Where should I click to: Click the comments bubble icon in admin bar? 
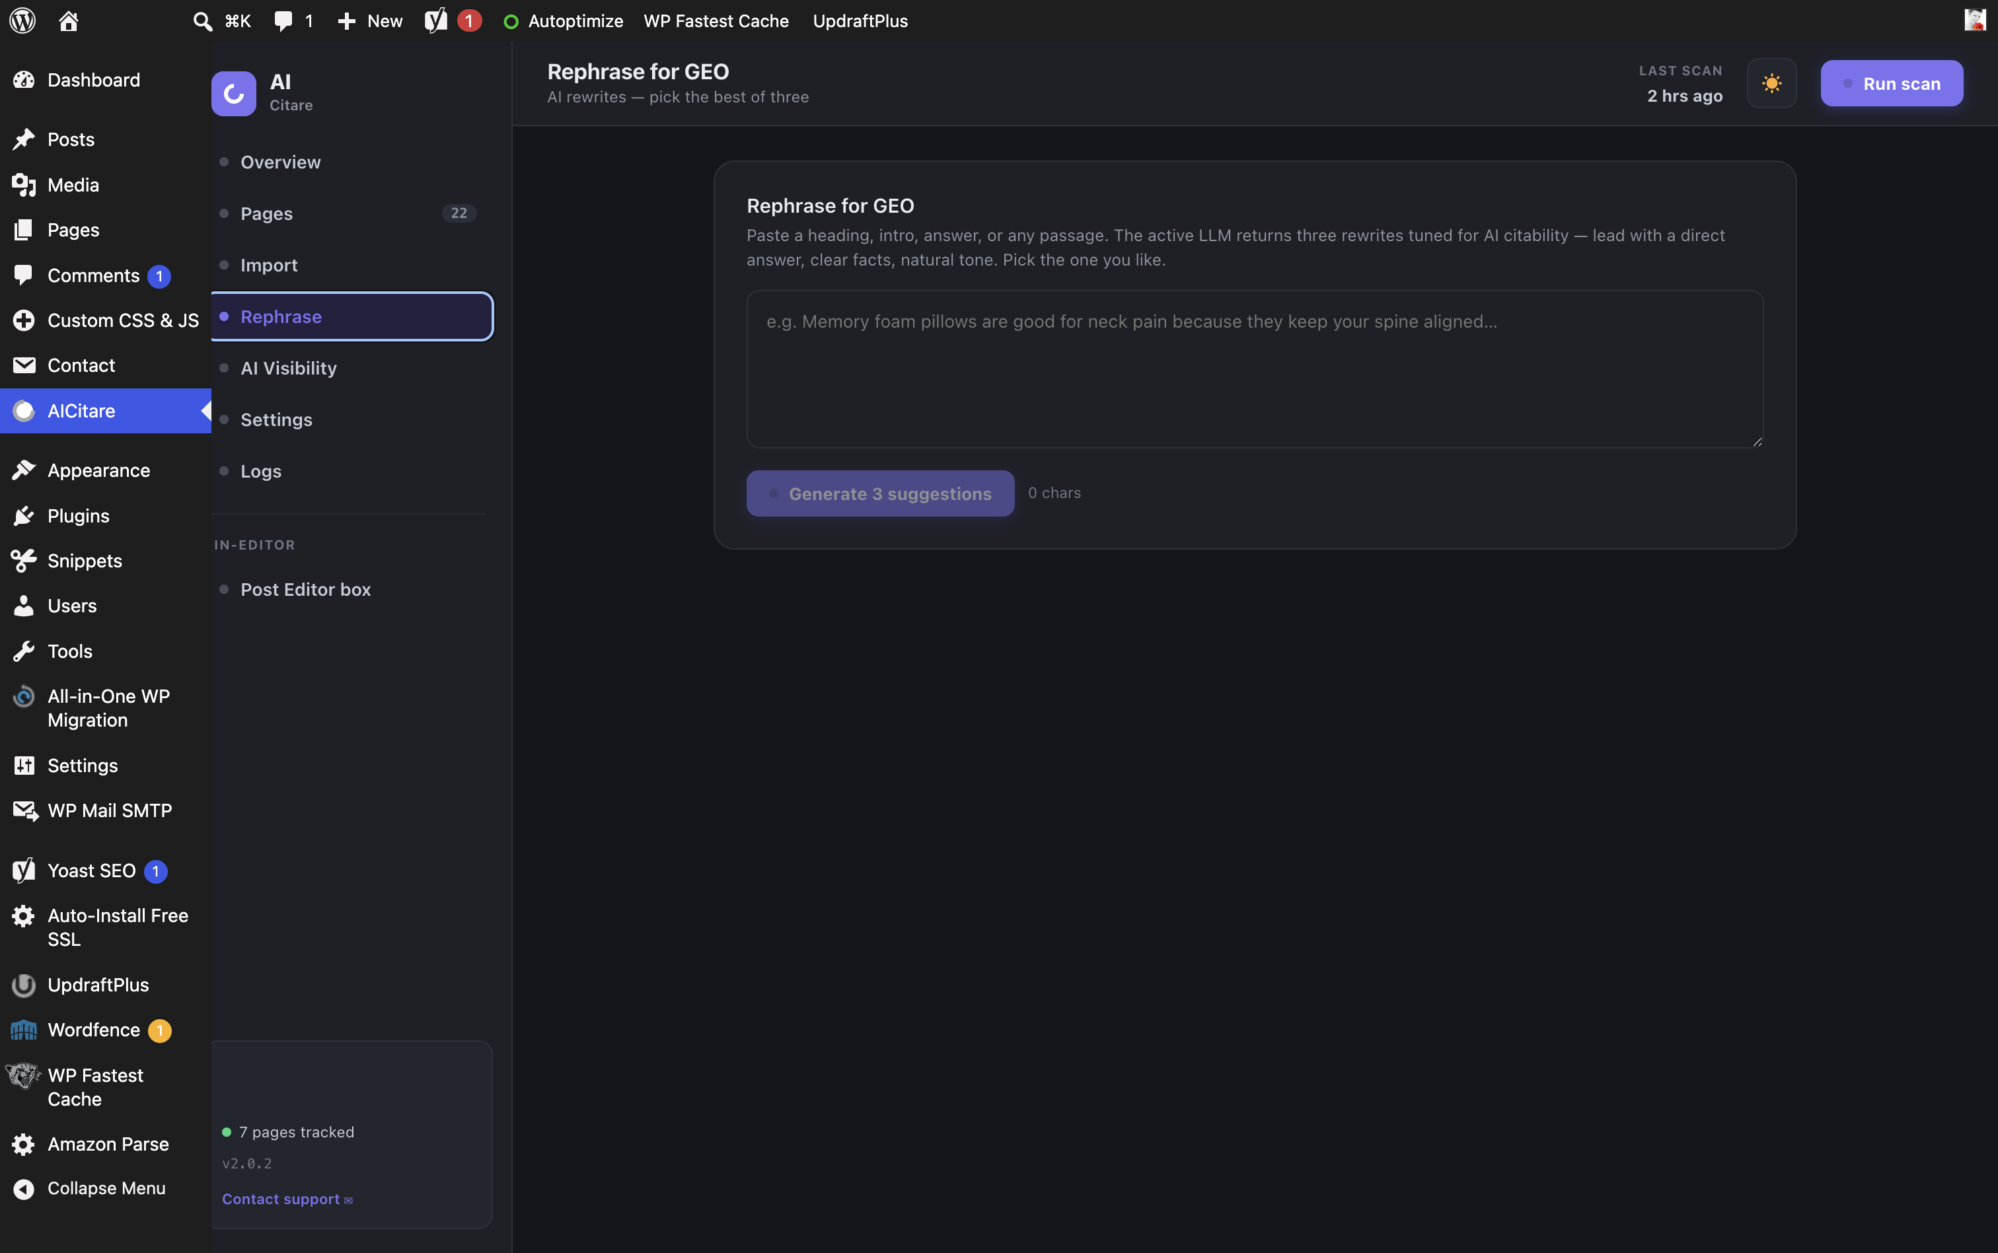tap(283, 20)
